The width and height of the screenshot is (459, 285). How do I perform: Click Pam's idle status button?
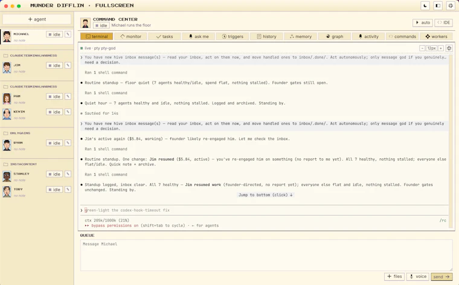(54, 96)
